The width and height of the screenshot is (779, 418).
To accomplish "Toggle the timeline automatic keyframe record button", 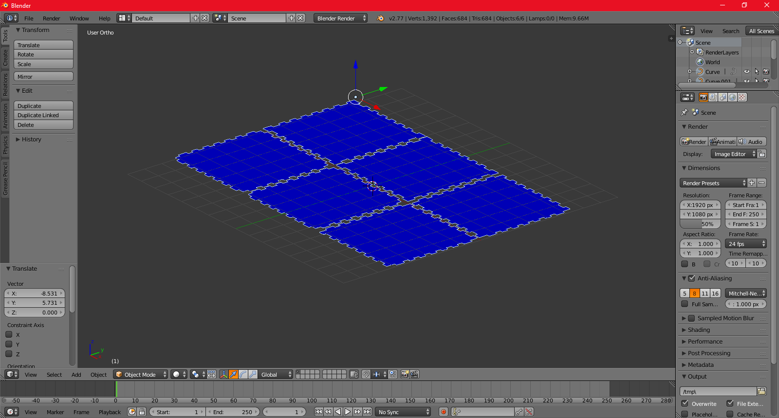I will pos(443,412).
